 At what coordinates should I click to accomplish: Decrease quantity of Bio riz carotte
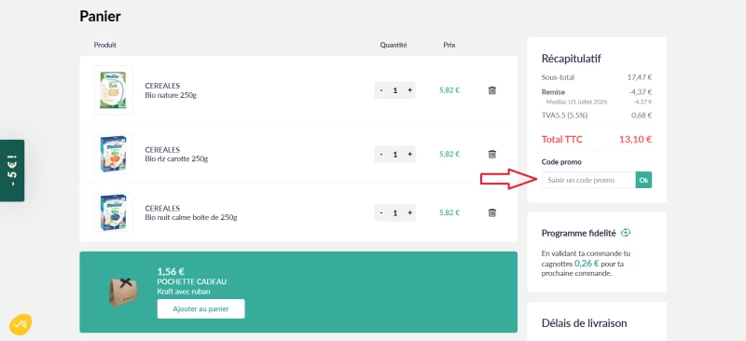(x=381, y=154)
